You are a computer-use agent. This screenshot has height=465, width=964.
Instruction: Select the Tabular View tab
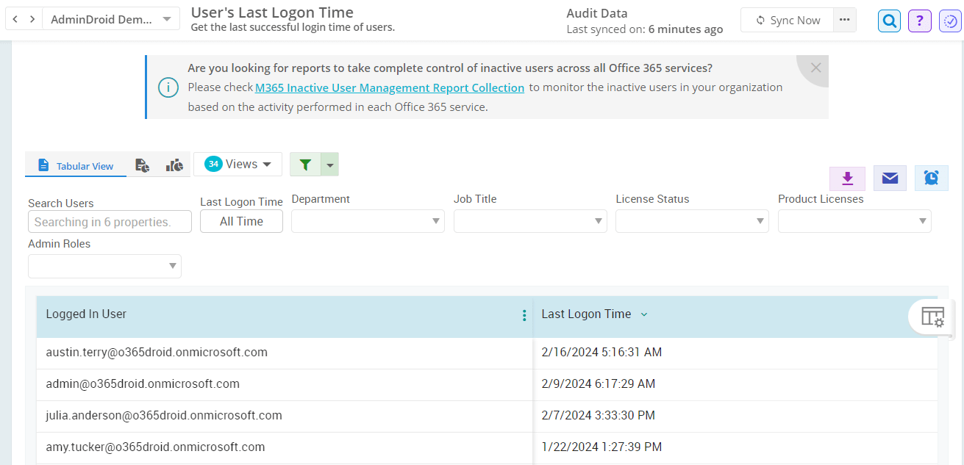click(76, 165)
